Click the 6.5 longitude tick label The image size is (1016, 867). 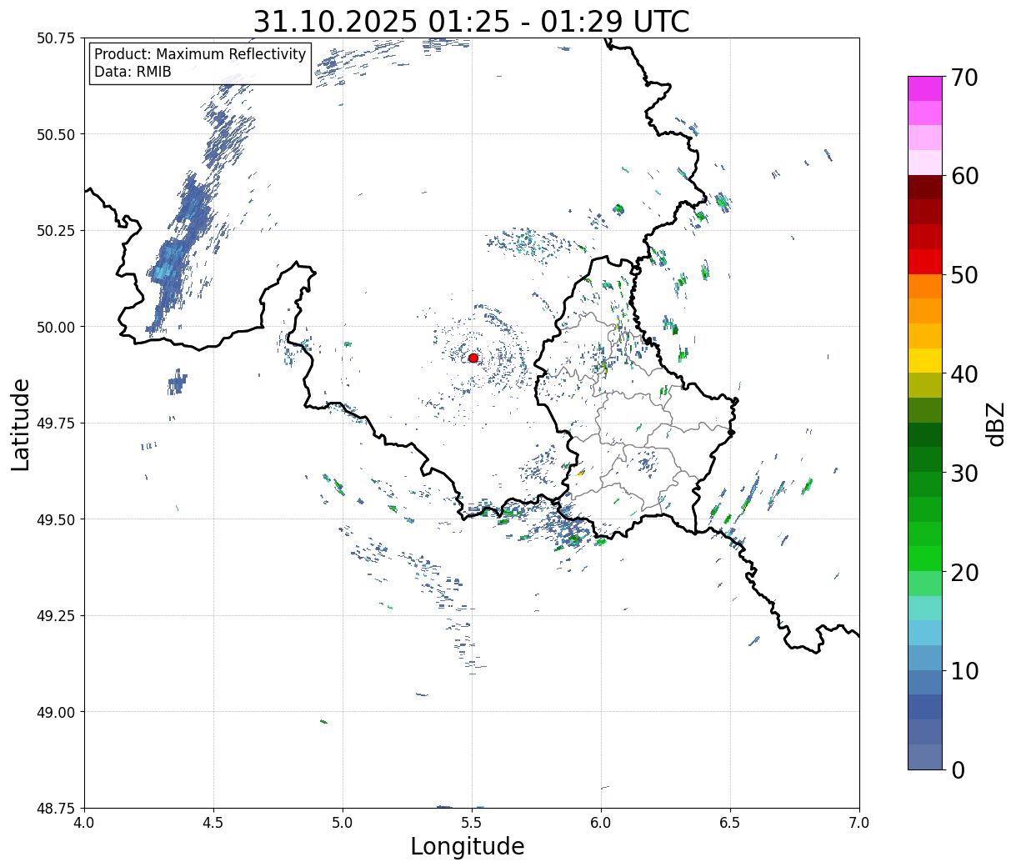point(730,823)
